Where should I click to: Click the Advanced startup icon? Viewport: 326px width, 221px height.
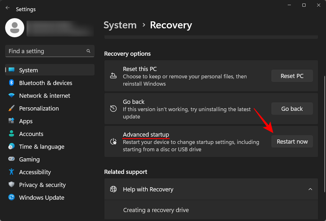click(113, 141)
